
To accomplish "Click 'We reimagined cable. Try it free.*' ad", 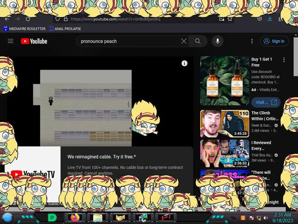I will [x=102, y=157].
